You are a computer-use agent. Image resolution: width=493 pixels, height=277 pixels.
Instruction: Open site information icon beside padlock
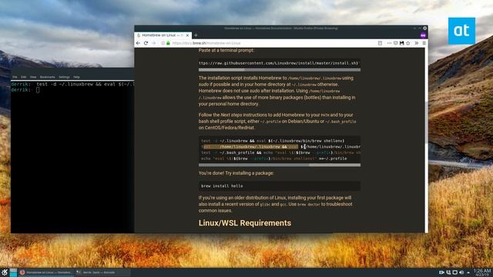[163, 43]
